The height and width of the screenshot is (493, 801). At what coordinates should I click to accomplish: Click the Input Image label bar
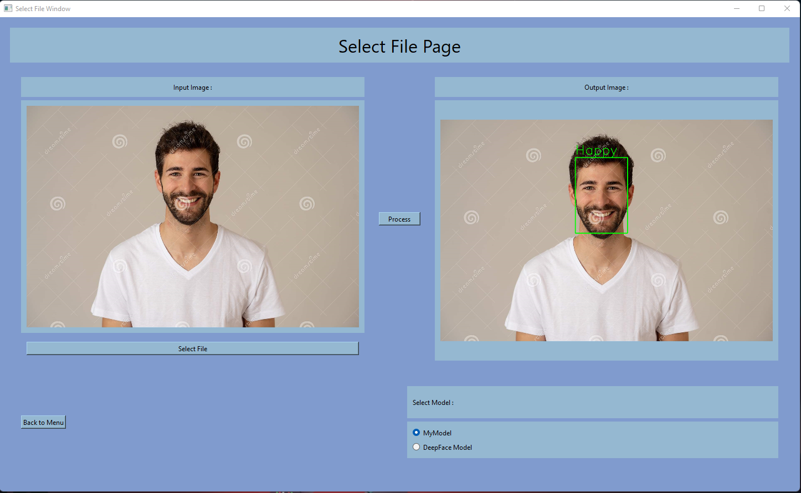[x=192, y=87]
